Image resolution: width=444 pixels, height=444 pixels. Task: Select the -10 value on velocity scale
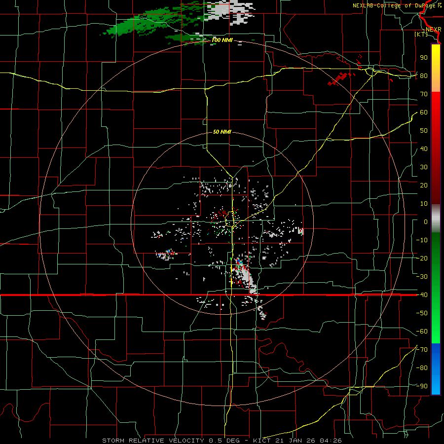point(422,240)
